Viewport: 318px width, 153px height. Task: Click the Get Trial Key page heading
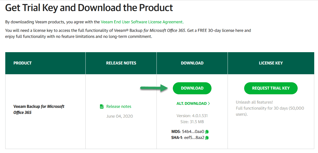click(x=89, y=8)
